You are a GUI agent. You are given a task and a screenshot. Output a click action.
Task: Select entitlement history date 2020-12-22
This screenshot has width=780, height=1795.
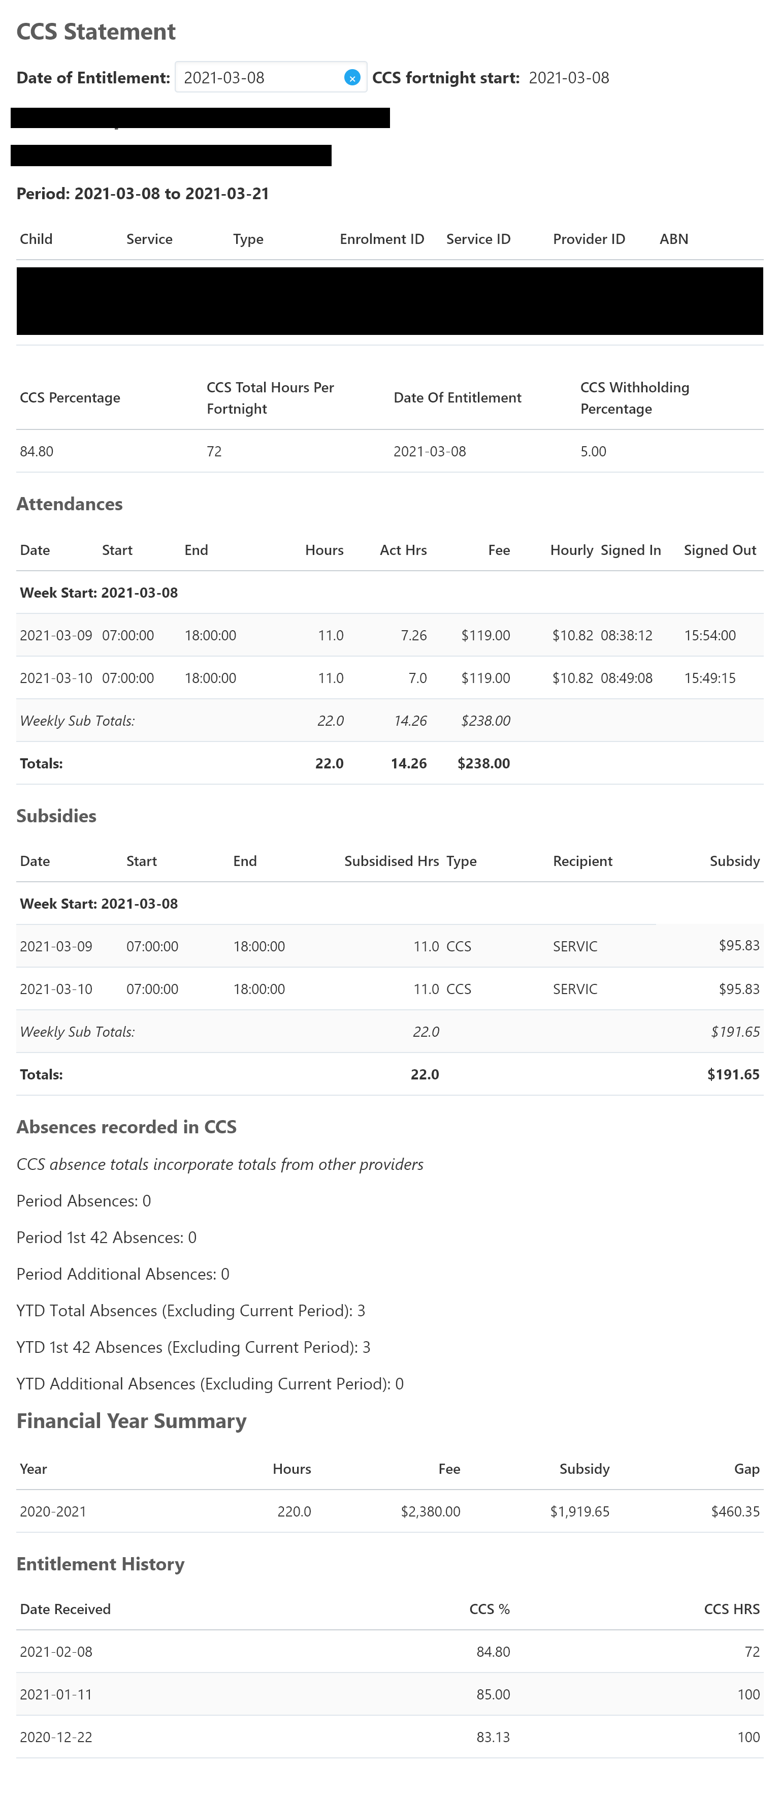tap(56, 1737)
